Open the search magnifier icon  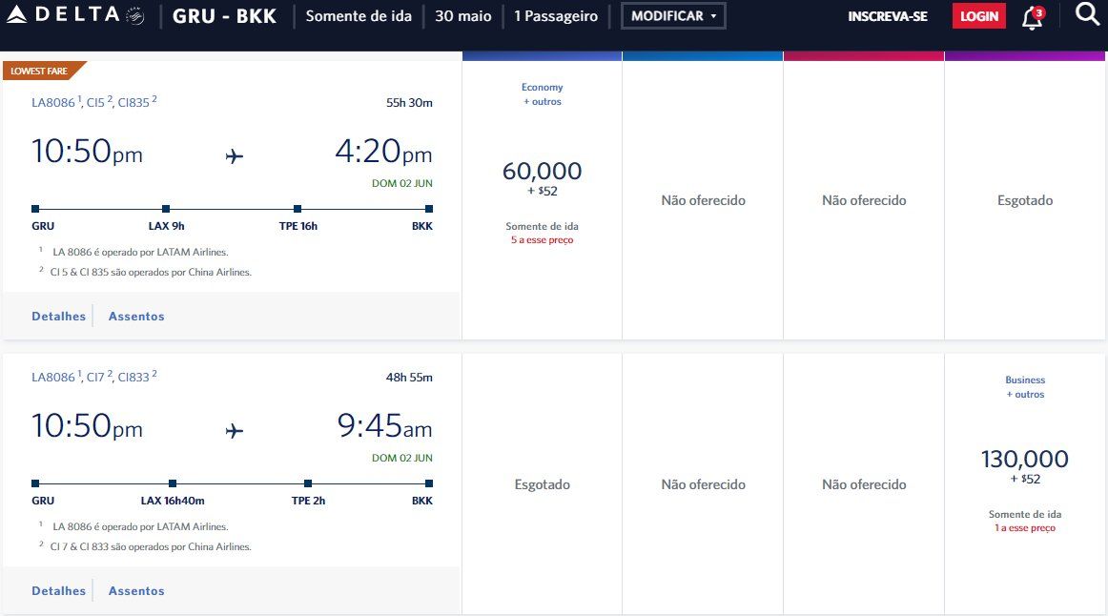tap(1087, 14)
